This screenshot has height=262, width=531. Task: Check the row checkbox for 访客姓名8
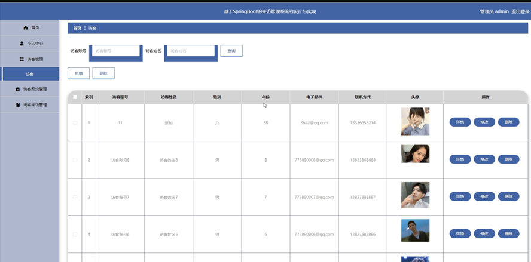[x=75, y=160]
